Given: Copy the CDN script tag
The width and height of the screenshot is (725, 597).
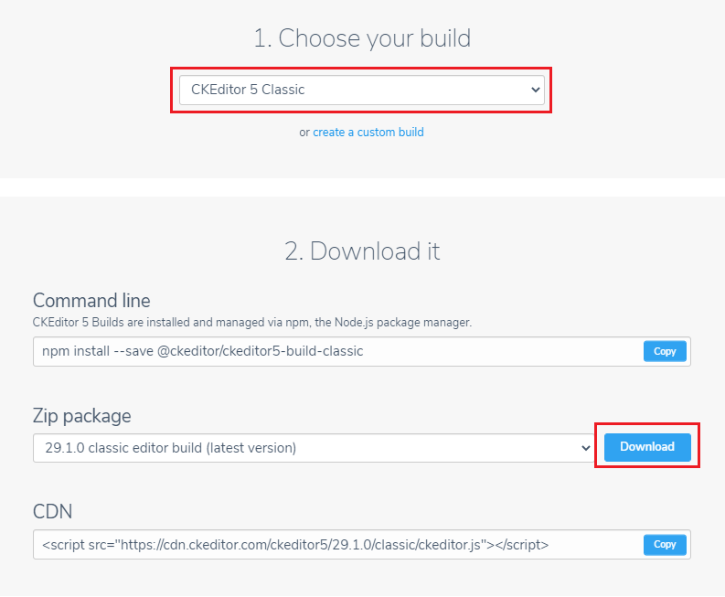Looking at the screenshot, I should coord(665,544).
